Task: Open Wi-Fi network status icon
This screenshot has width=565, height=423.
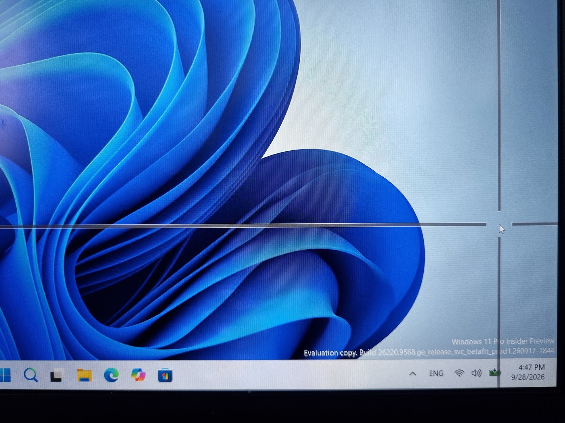Action: (459, 373)
